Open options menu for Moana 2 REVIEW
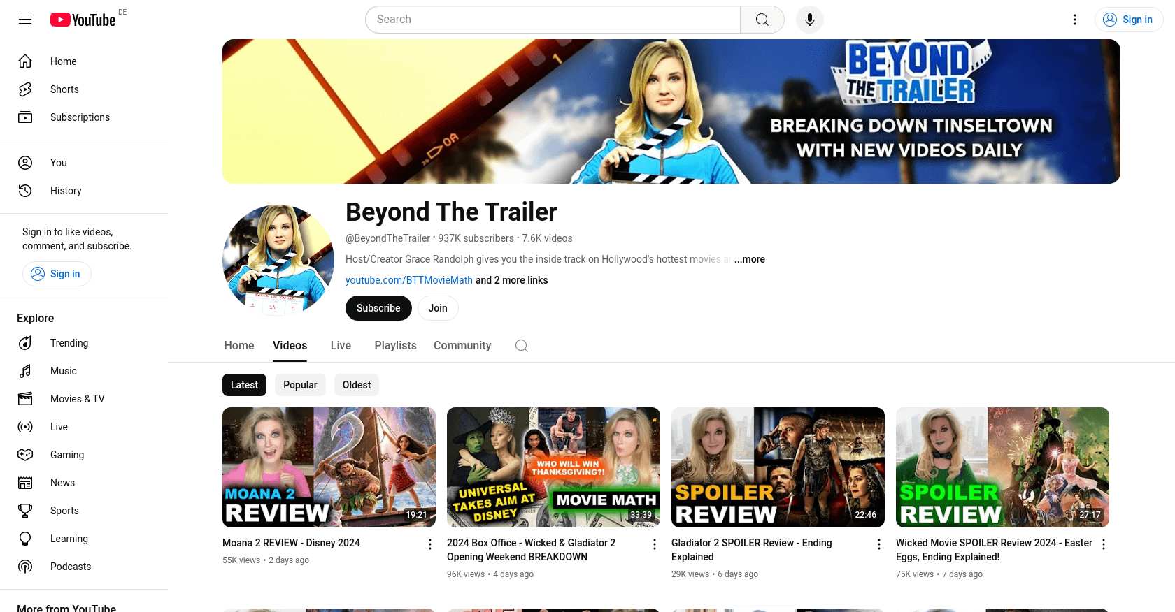 pos(430,544)
